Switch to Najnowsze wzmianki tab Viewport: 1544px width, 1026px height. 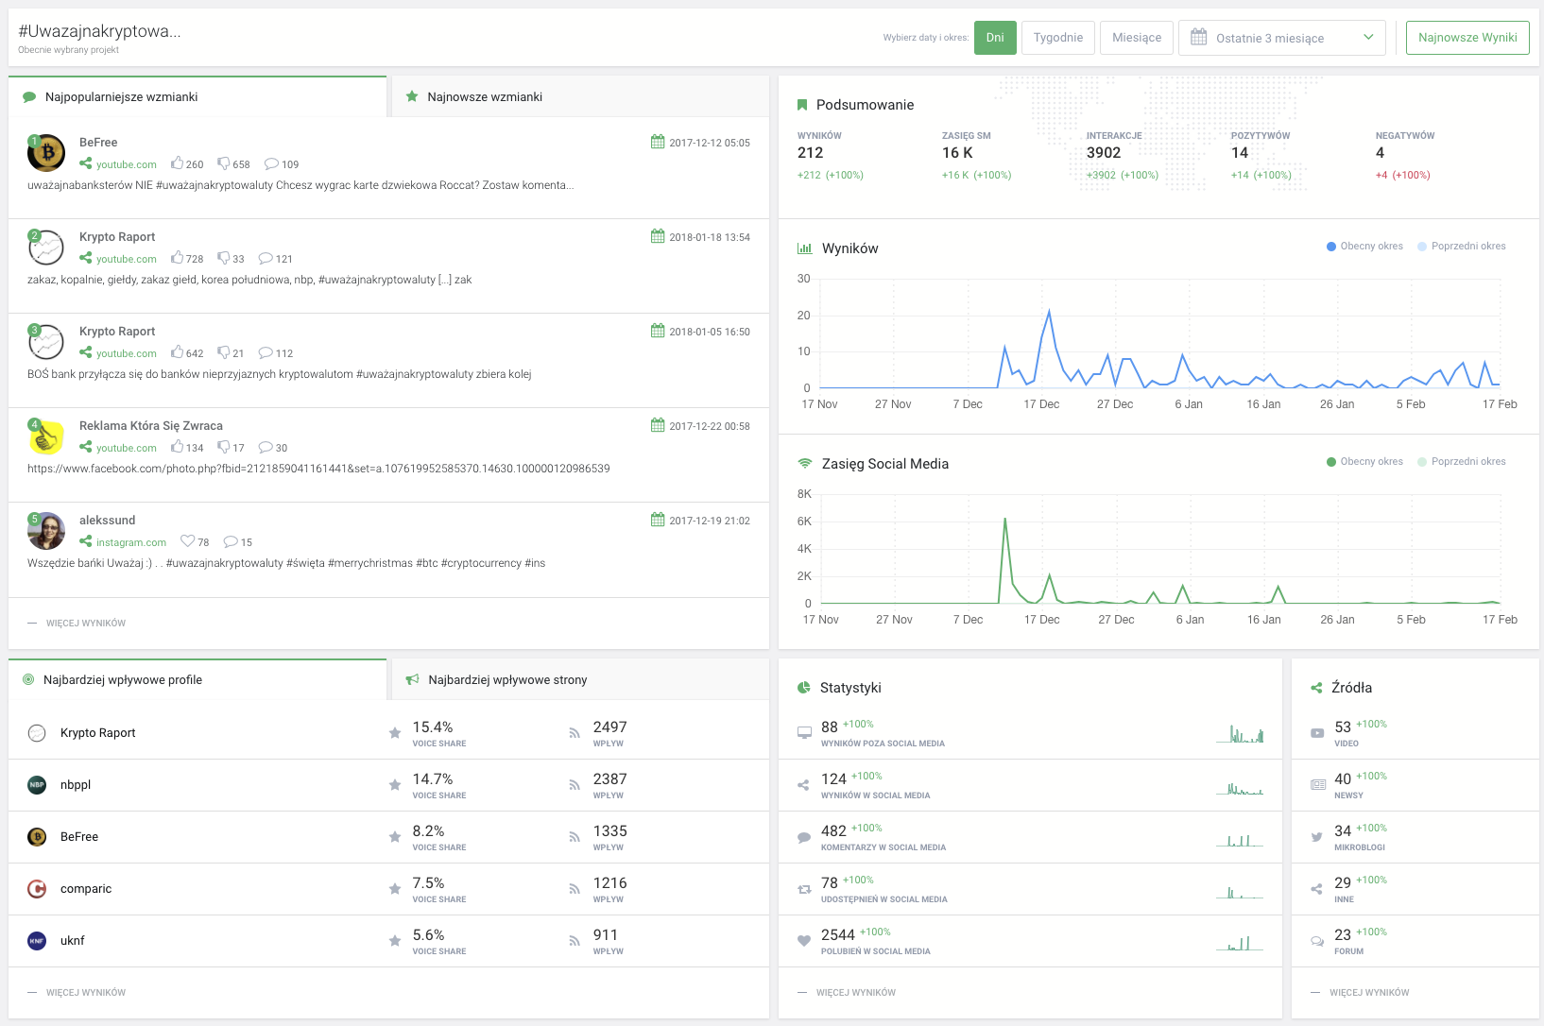pos(485,97)
